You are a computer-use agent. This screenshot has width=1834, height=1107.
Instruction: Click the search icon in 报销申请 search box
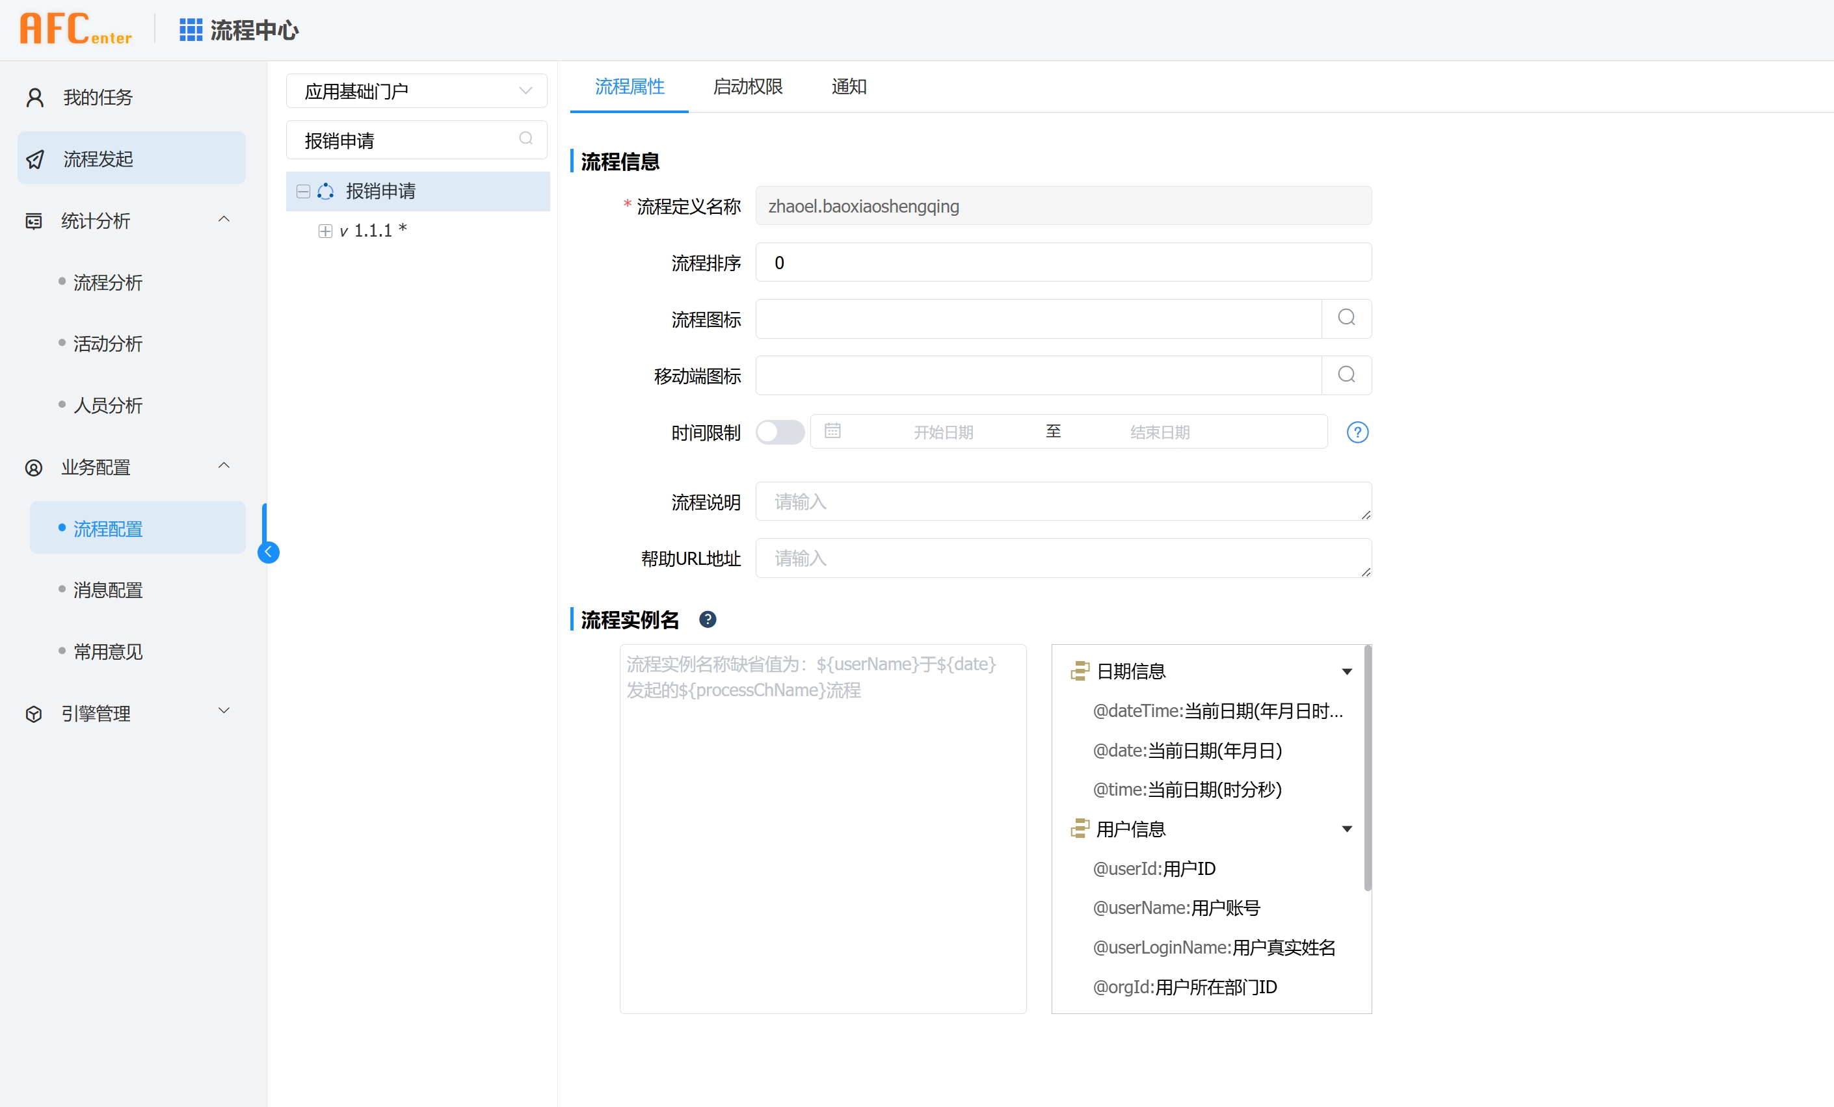[x=525, y=139]
